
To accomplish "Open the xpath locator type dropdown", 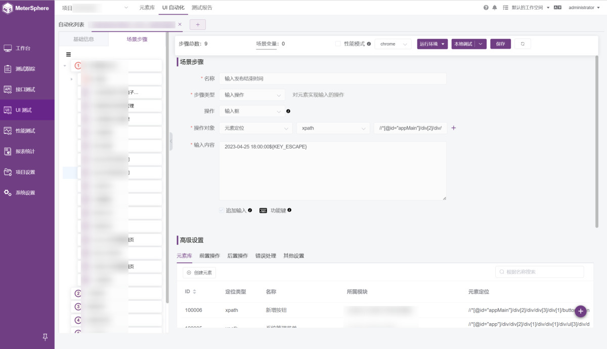I will (333, 128).
